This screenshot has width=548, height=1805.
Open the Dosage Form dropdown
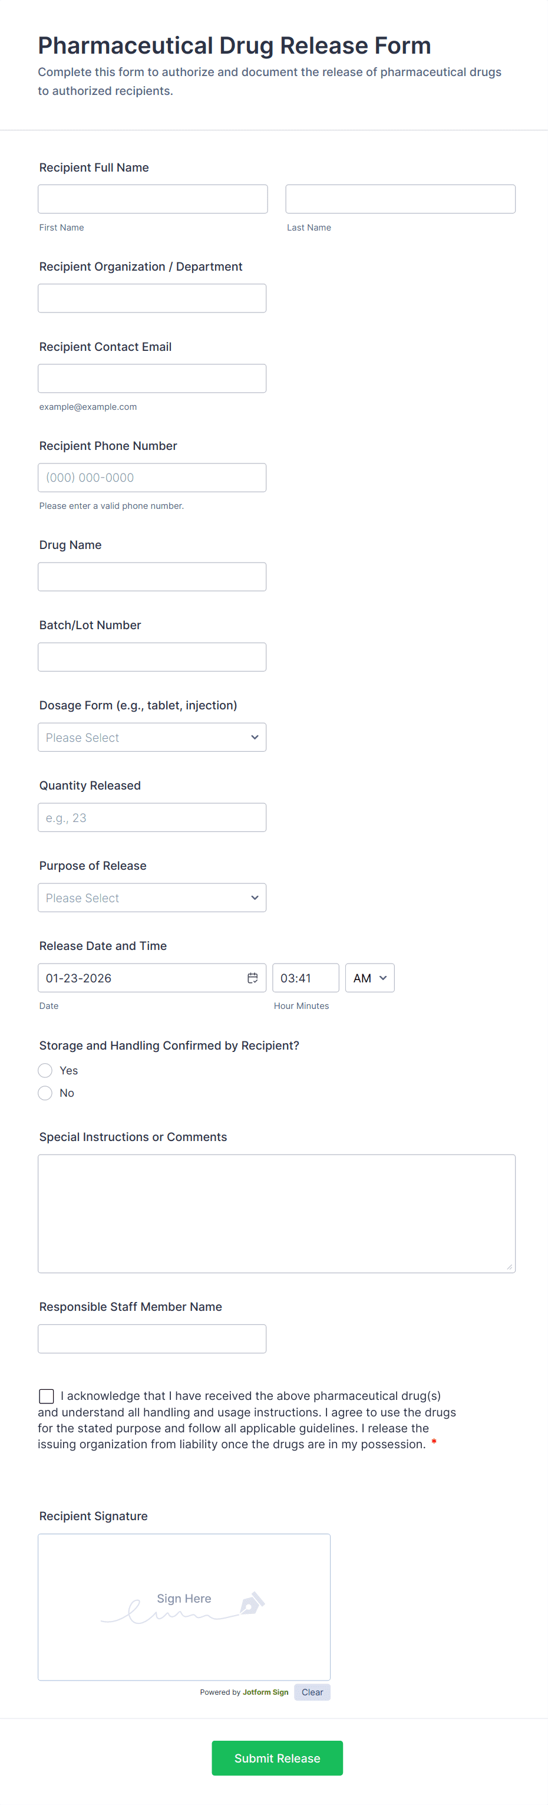152,737
